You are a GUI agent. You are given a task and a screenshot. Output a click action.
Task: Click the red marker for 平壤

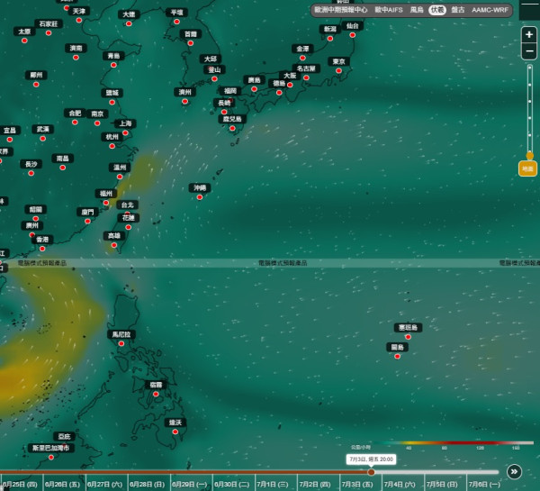(x=176, y=22)
